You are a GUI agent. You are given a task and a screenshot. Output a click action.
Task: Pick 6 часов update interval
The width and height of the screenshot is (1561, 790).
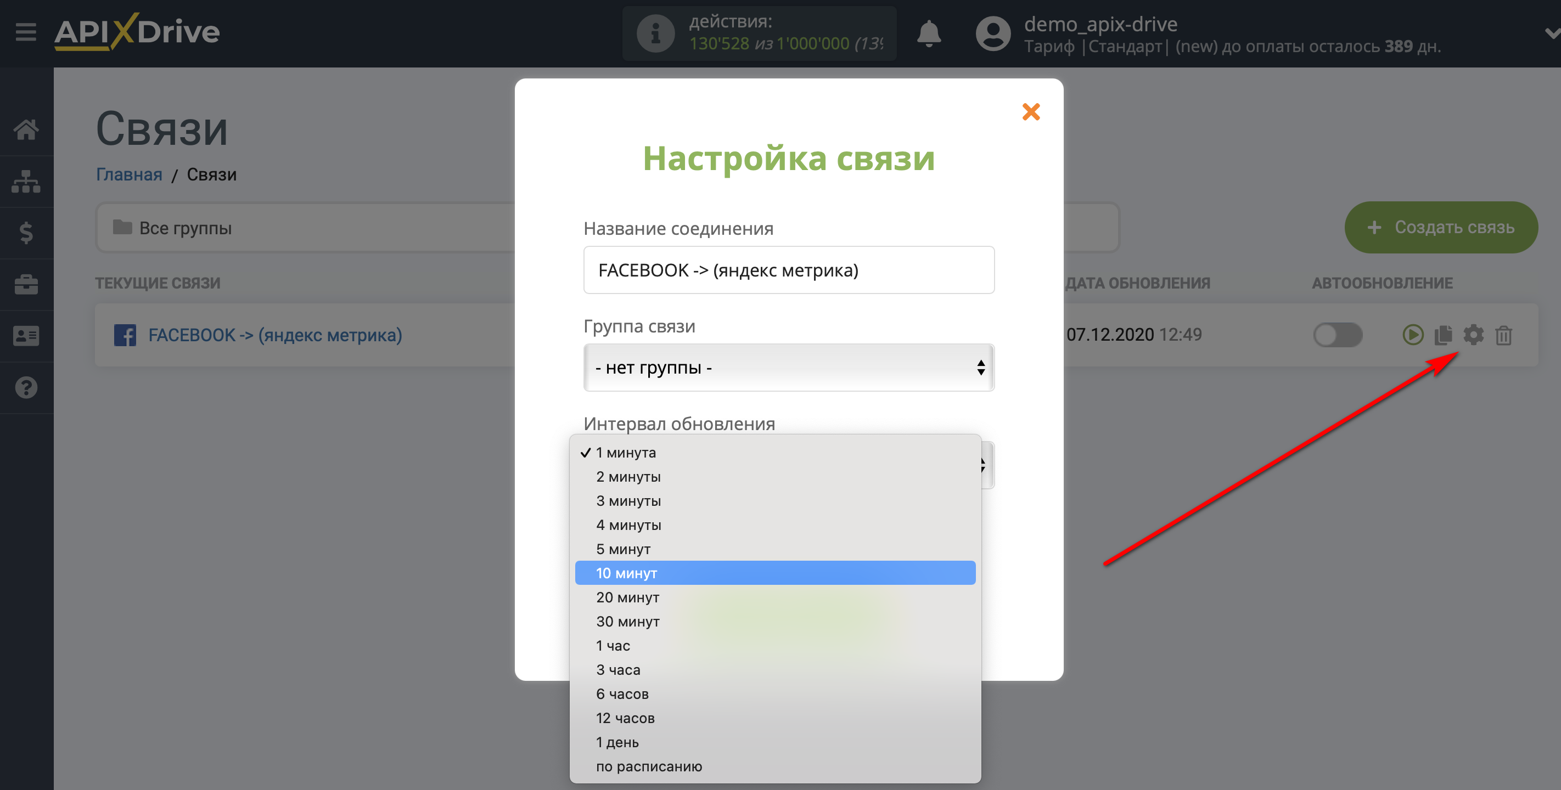[x=775, y=695]
